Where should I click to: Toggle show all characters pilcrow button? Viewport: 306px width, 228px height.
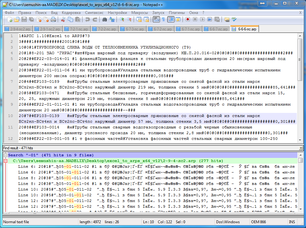(x=163, y=20)
